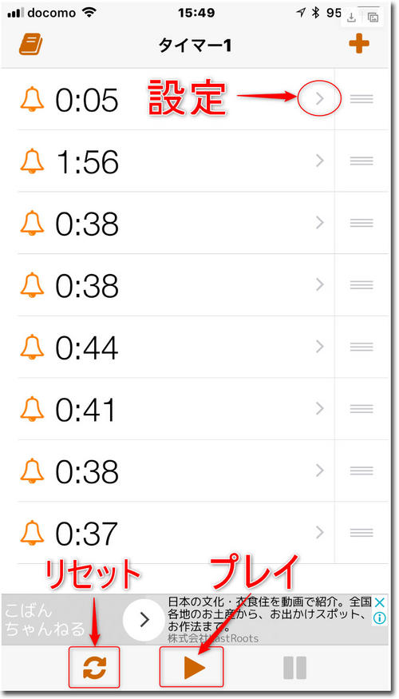Tap the greyed pause button
Image resolution: width=399 pixels, height=699 pixels.
(294, 668)
